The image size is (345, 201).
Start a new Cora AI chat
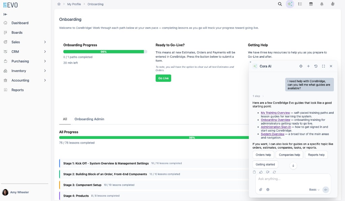(308, 66)
